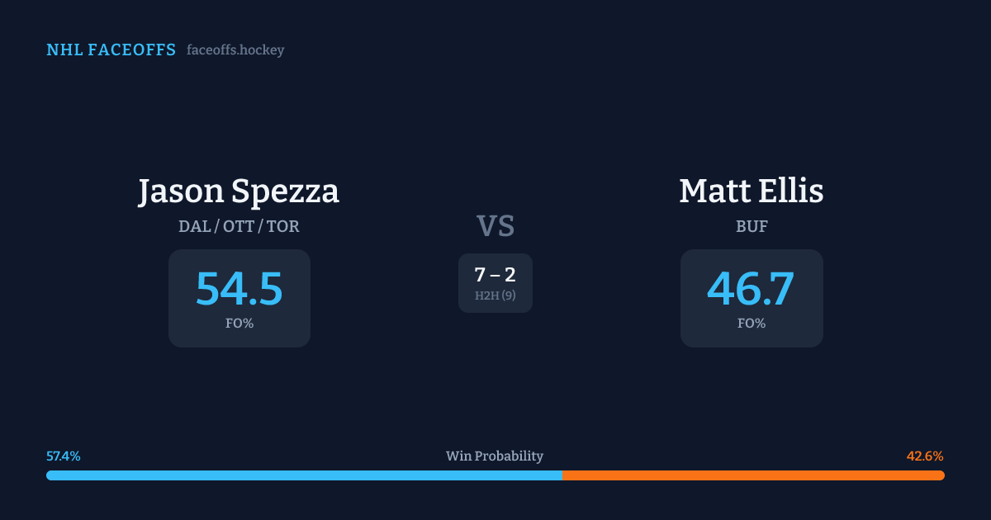The image size is (991, 520).
Task: Click the FO% label under 54.5
Action: pyautogui.click(x=239, y=324)
